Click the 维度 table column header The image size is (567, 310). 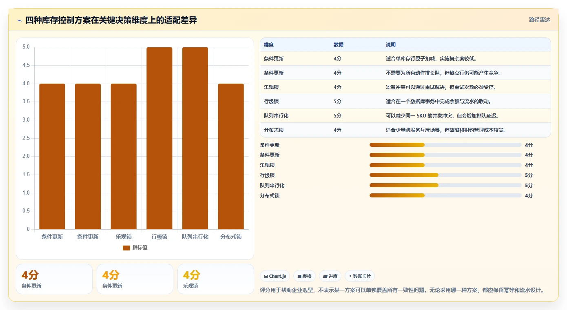coord(269,45)
